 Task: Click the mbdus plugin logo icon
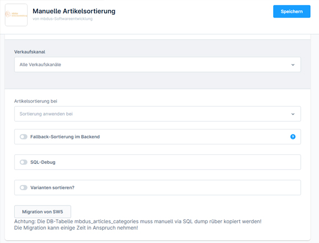click(x=16, y=15)
